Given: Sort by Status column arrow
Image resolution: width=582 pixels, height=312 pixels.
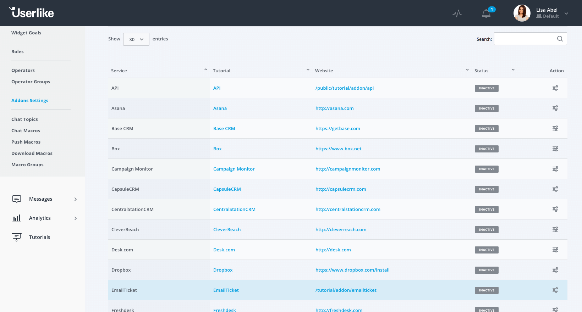Looking at the screenshot, I should 513,70.
